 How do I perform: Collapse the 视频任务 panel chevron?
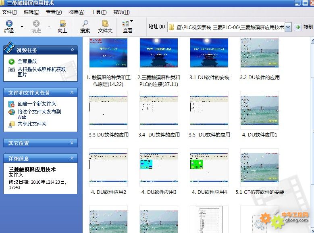72,50
